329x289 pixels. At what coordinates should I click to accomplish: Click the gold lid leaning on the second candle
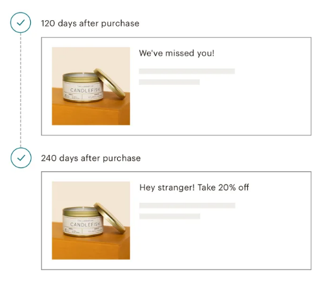(x=110, y=218)
